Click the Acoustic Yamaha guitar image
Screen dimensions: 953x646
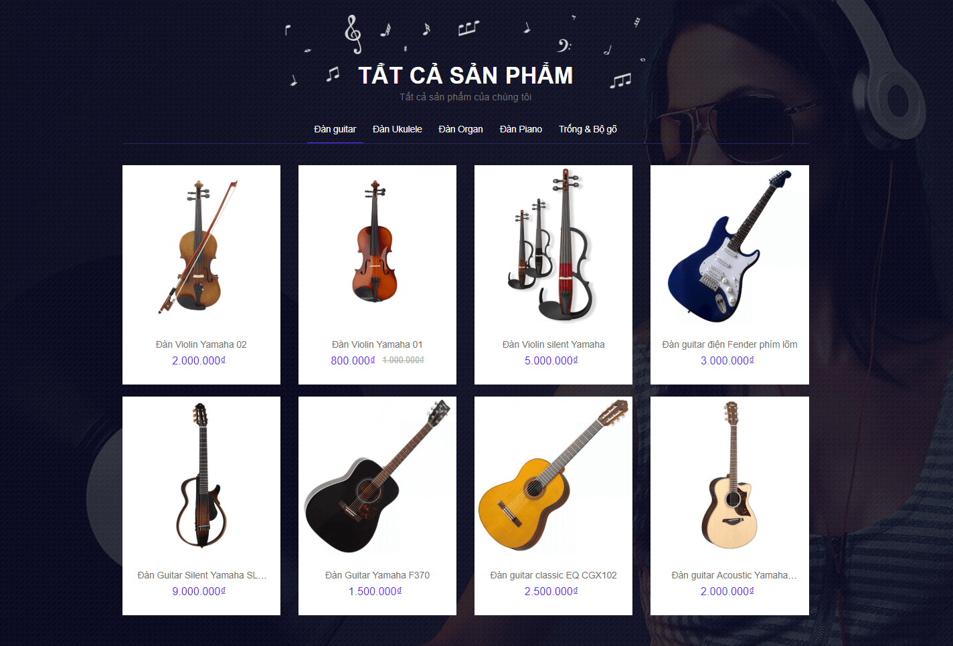pos(729,475)
